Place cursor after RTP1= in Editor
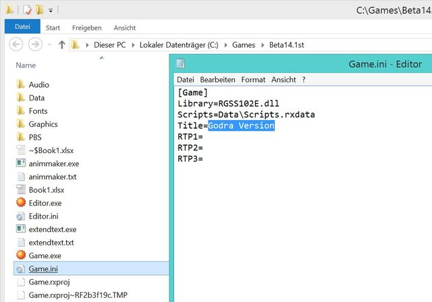Image resolution: width=432 pixels, height=302 pixels. [x=203, y=137]
